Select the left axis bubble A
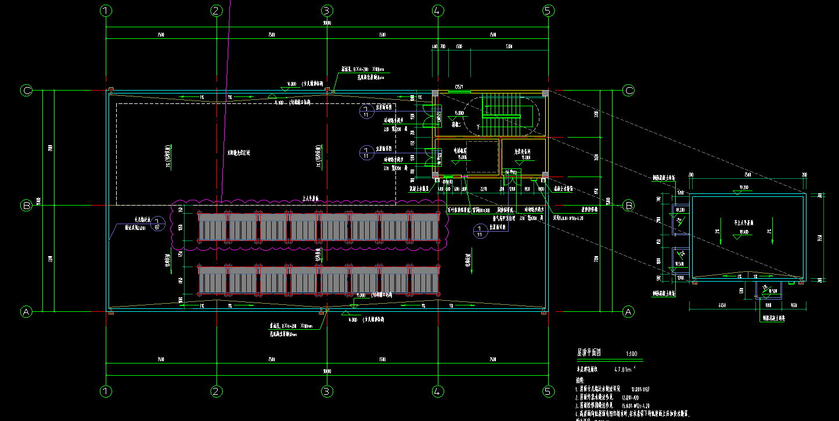This screenshot has height=421, width=839. tap(26, 312)
